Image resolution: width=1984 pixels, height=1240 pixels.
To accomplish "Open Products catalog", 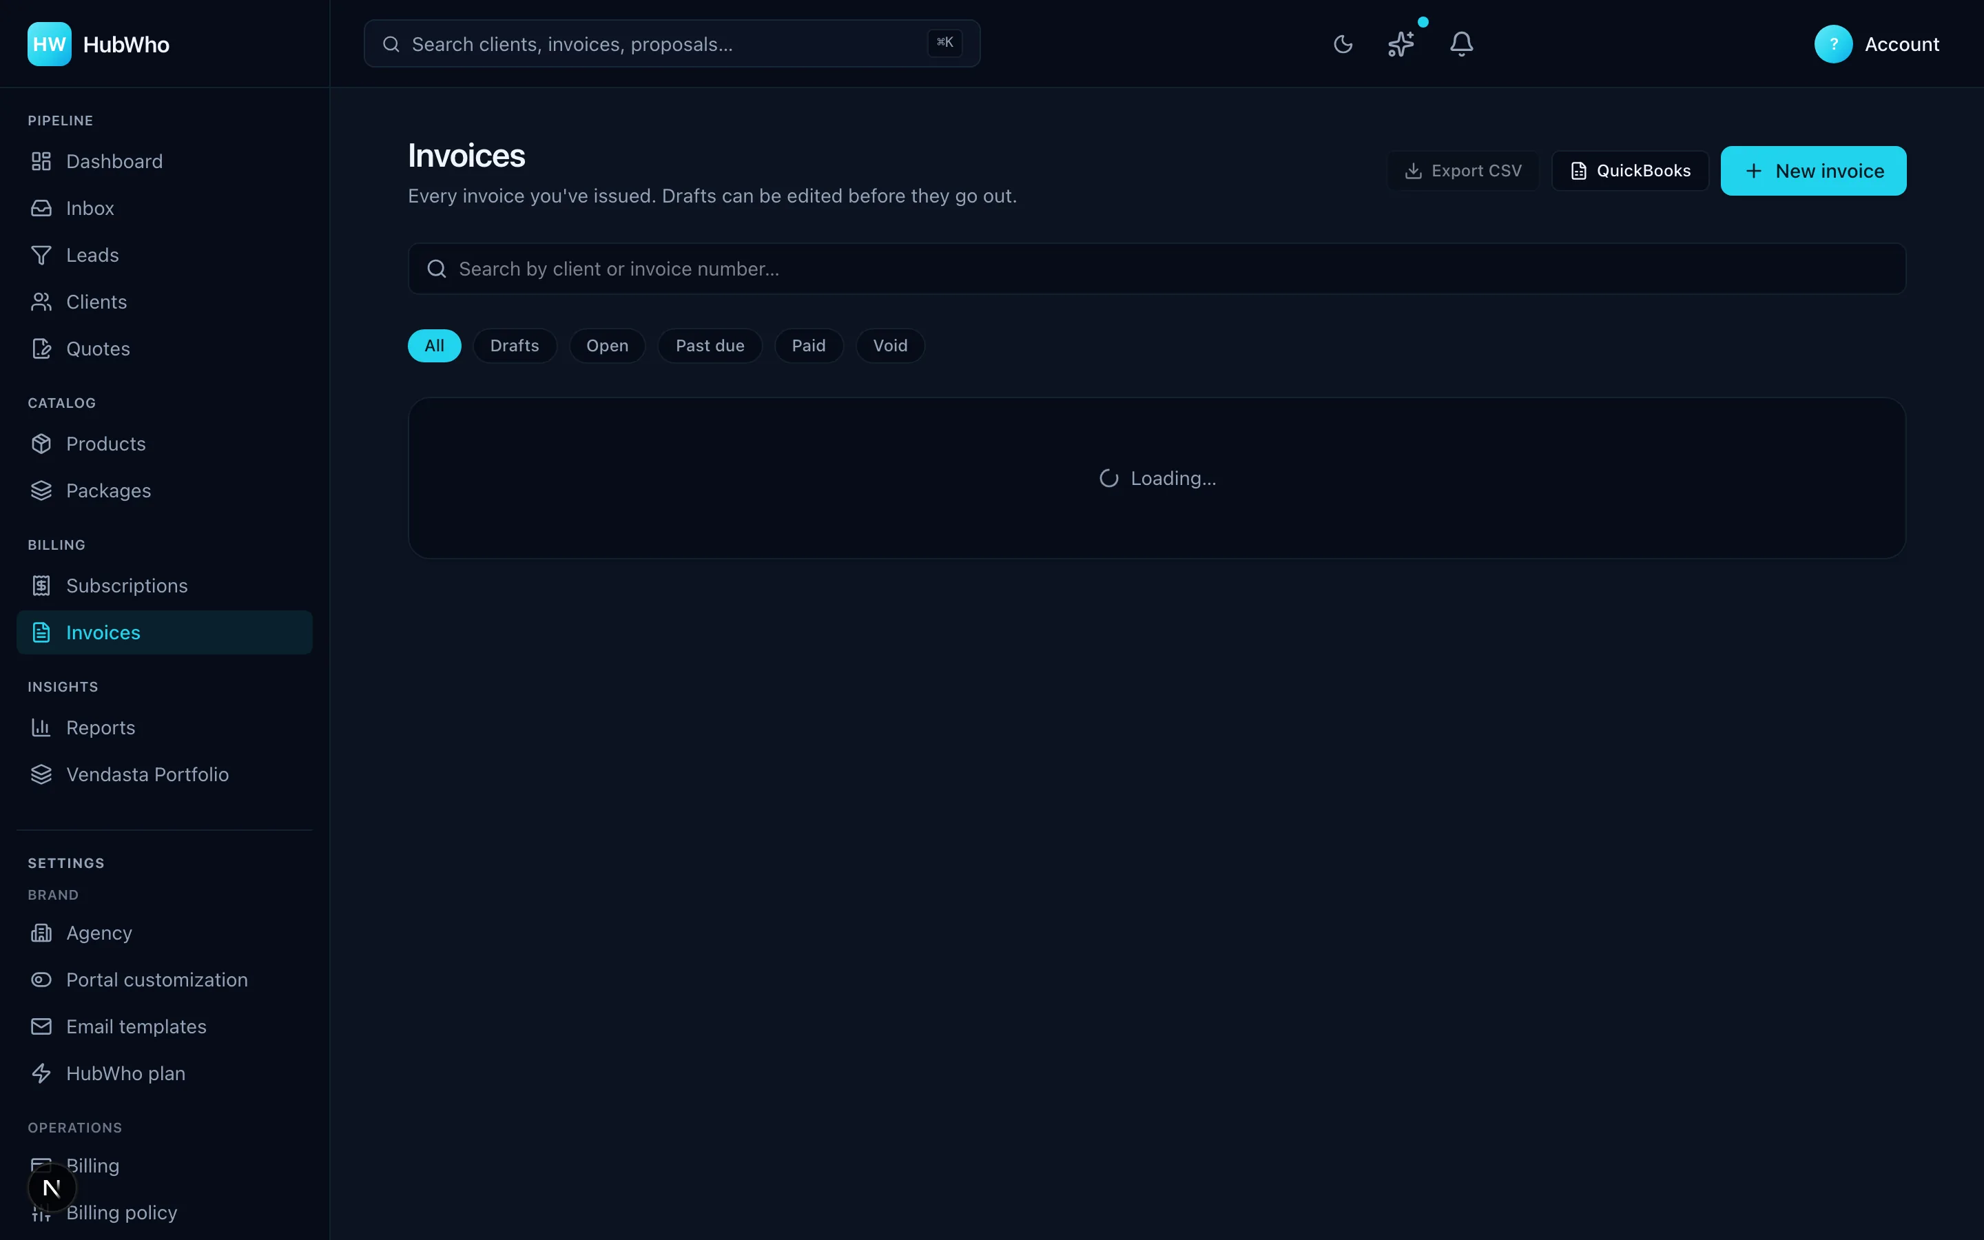I will point(164,444).
